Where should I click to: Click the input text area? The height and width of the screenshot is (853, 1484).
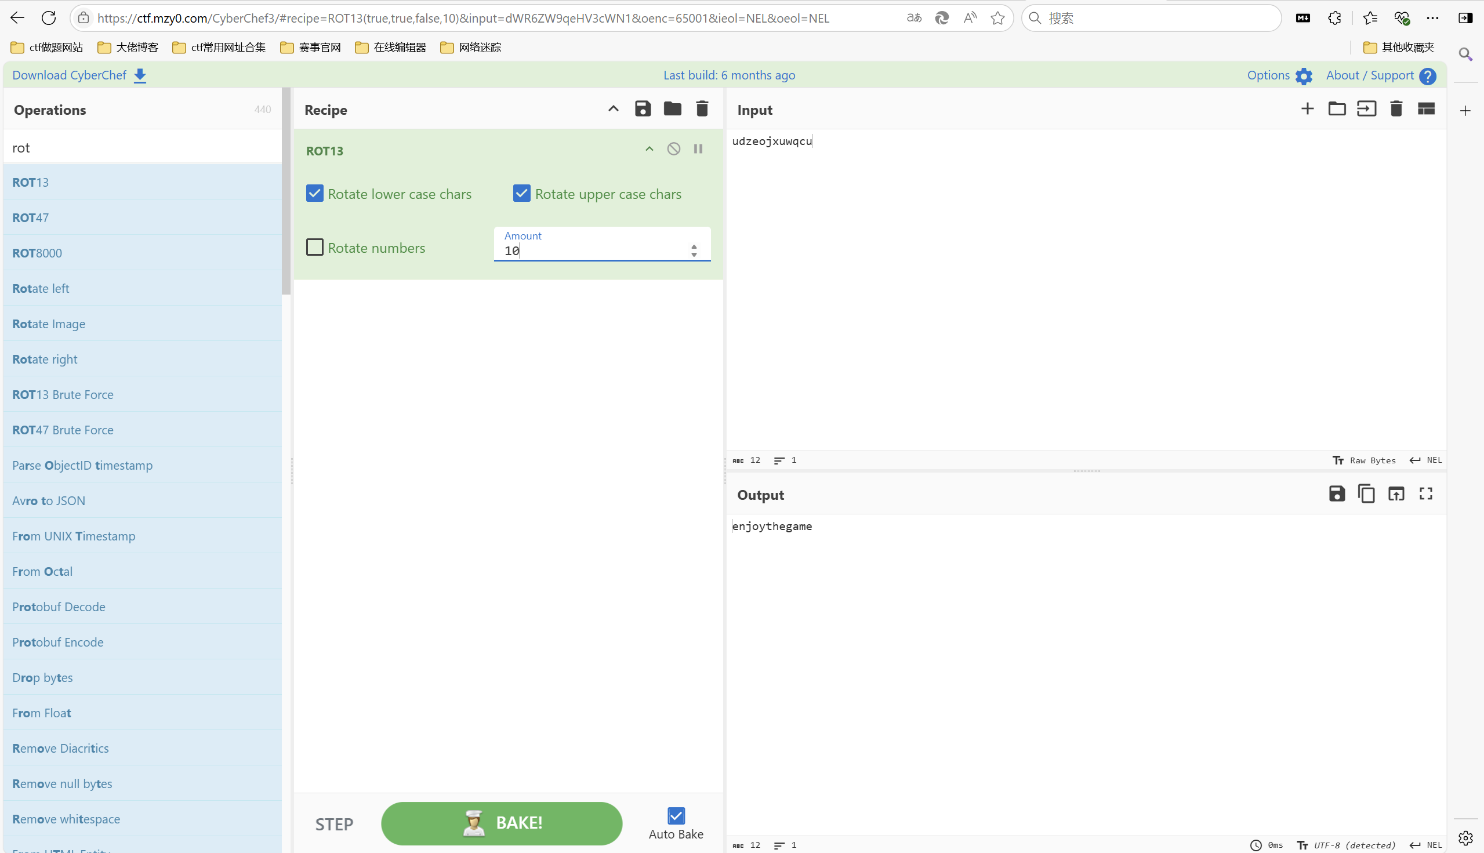pos(1086,290)
